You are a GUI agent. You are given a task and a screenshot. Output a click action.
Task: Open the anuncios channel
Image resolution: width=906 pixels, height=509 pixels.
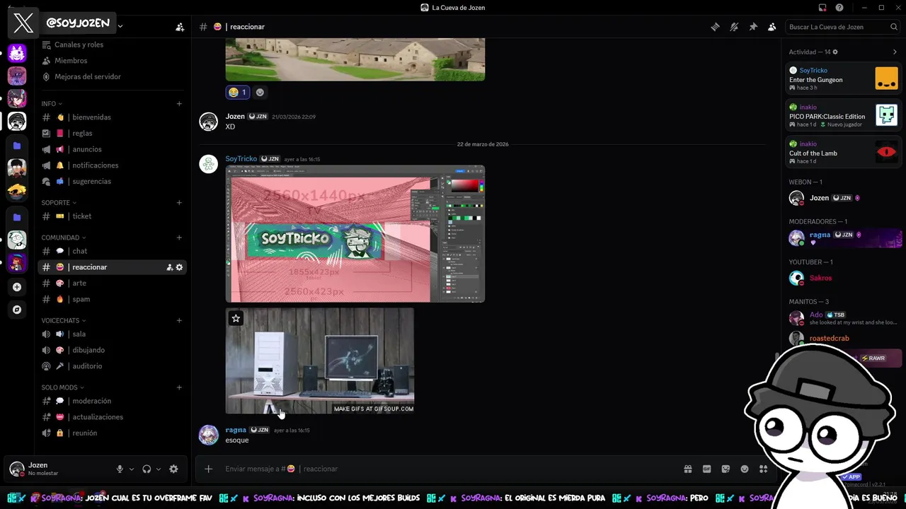click(x=113, y=149)
